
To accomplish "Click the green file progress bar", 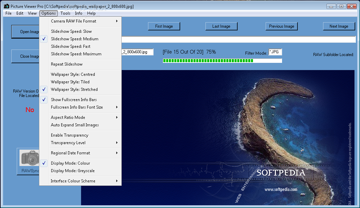I will click(x=222, y=60).
